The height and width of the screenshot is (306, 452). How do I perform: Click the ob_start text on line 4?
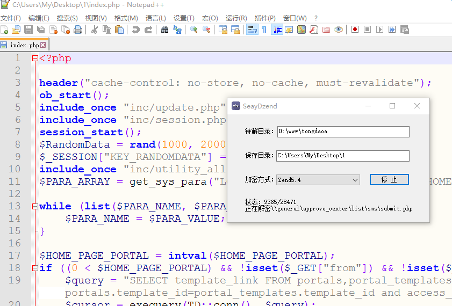tap(65, 95)
